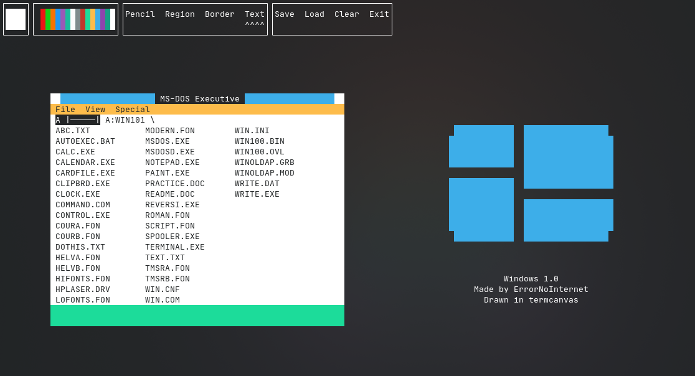Open the drawn File menu
This screenshot has height=376, width=695.
point(65,110)
